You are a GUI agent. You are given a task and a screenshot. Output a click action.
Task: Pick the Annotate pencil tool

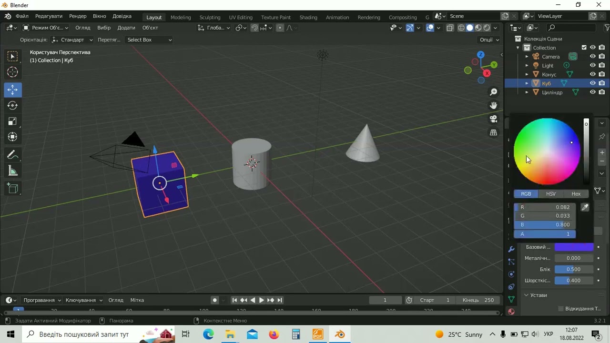tap(12, 155)
